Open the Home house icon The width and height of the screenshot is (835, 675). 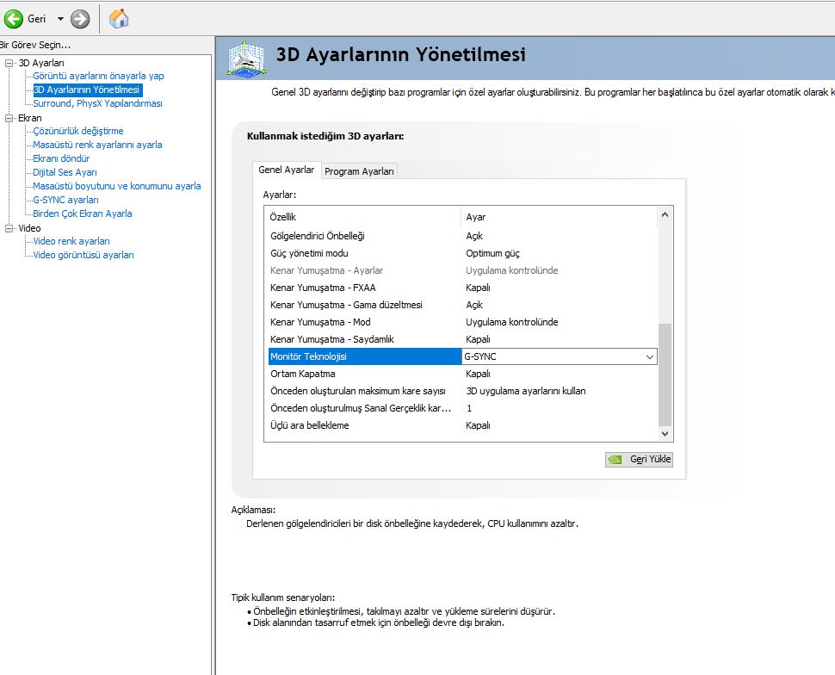(x=119, y=19)
